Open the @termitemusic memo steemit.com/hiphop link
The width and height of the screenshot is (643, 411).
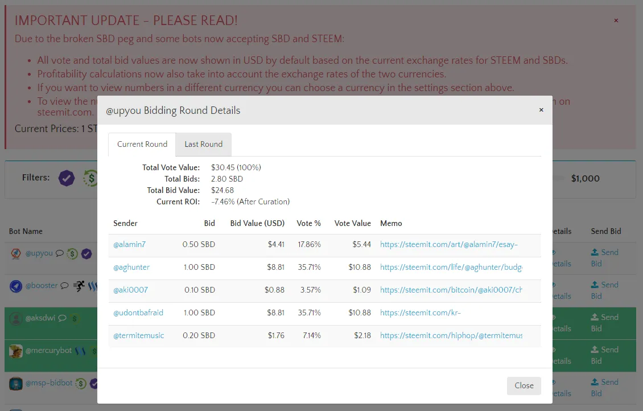click(451, 335)
